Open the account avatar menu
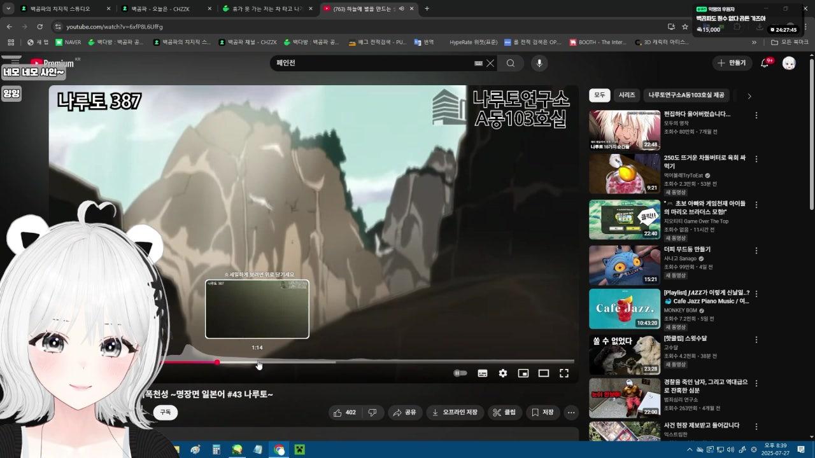Image resolution: width=815 pixels, height=458 pixels. (789, 63)
